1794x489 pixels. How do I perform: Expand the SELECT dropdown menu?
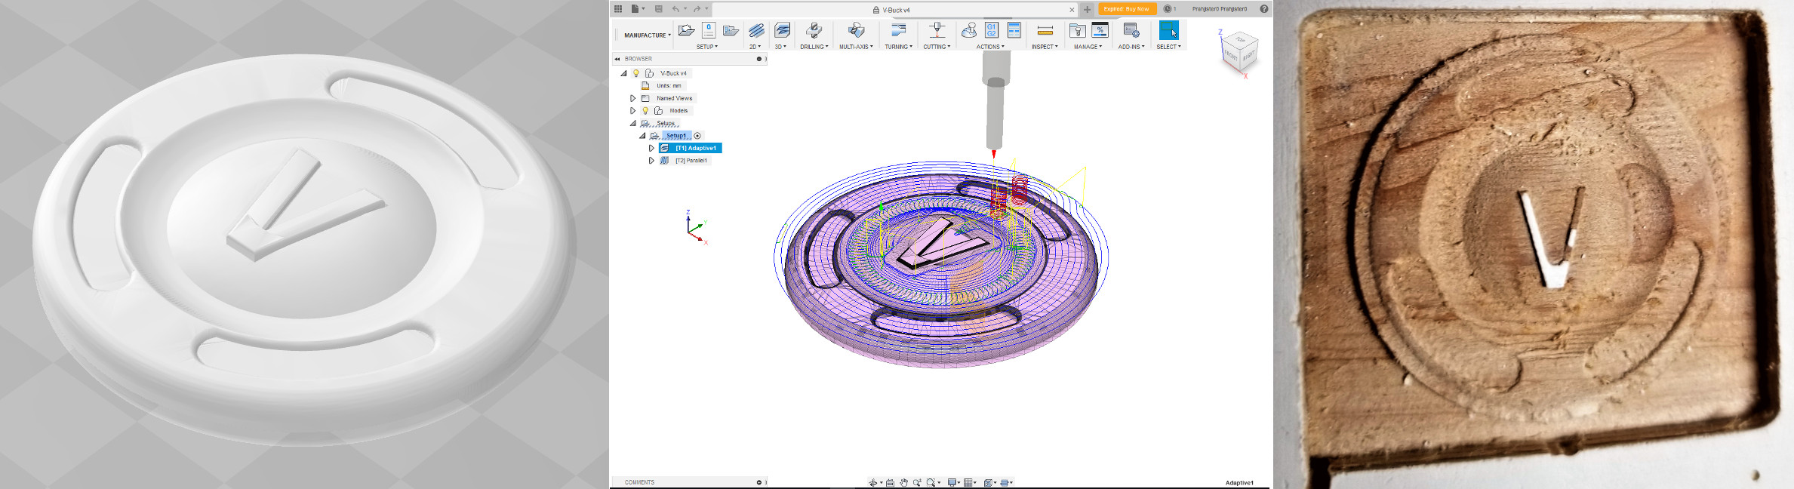point(1168,47)
